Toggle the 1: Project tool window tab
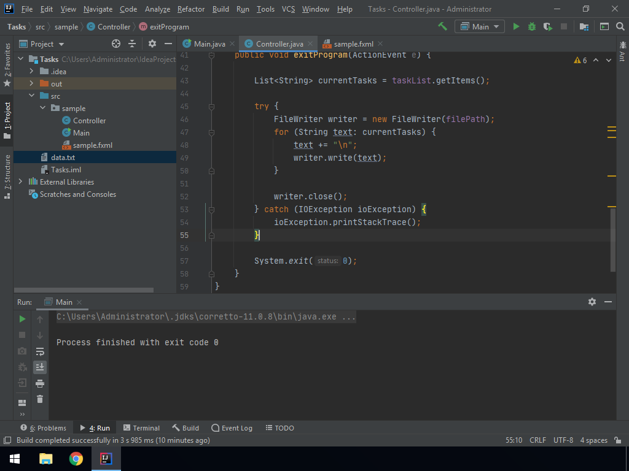The width and height of the screenshot is (629, 471). click(7, 120)
